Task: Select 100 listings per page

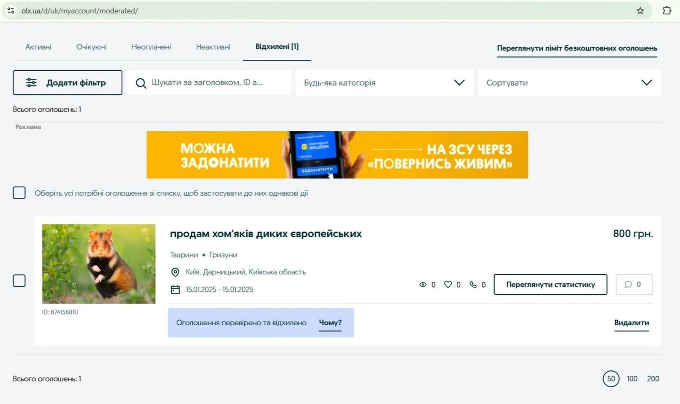Action: click(x=632, y=378)
